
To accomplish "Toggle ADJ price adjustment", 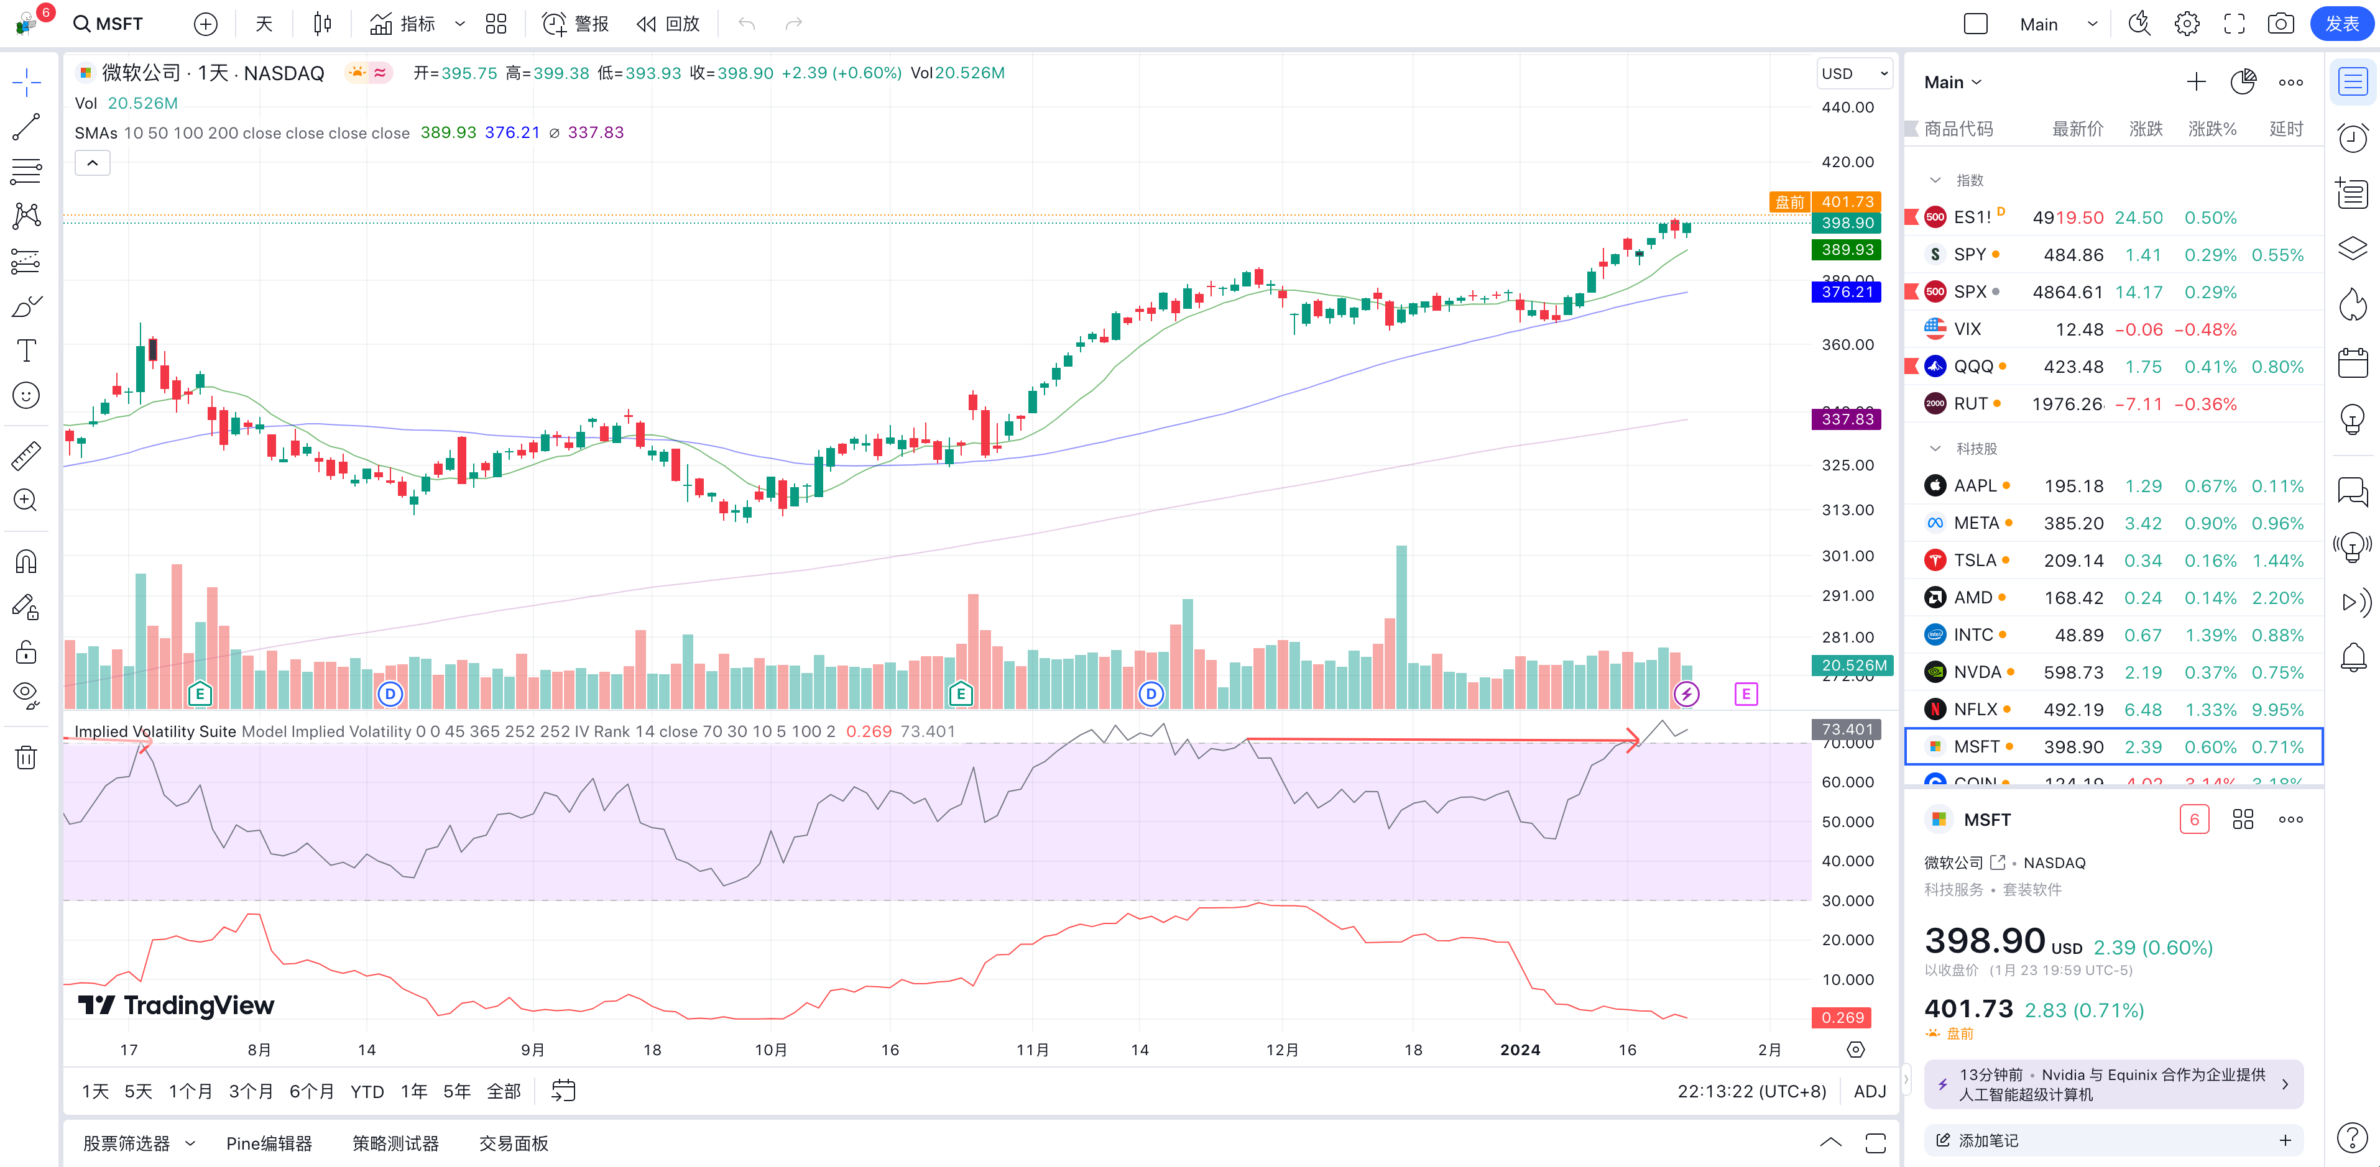I will coord(1869,1091).
